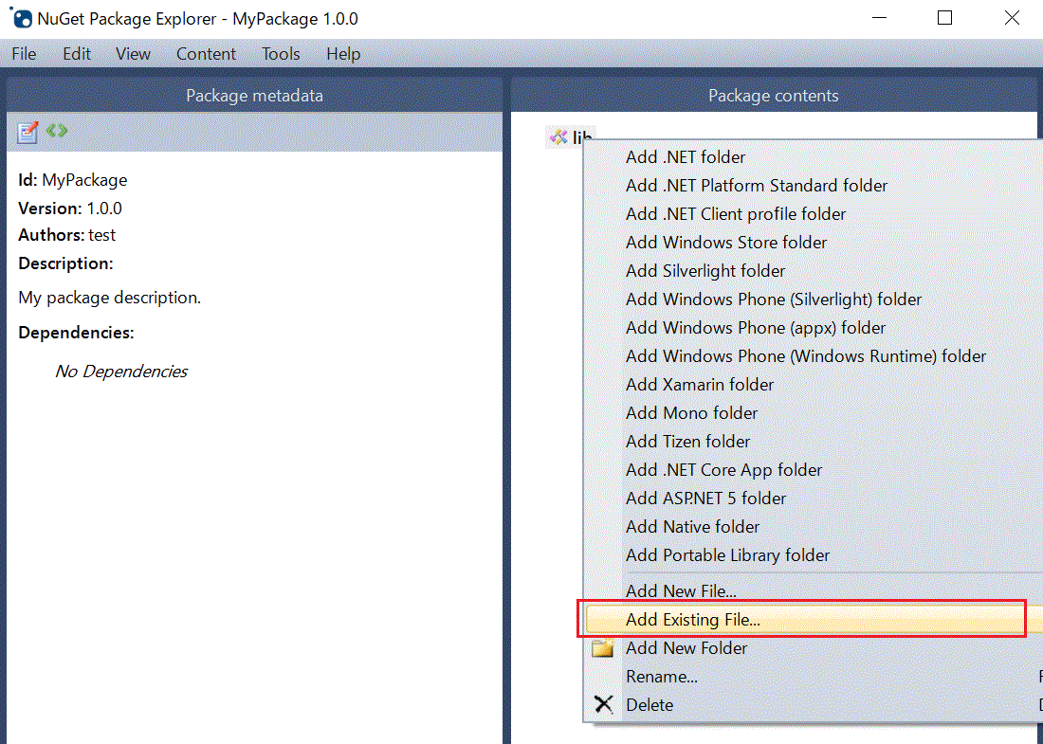Open the View menu
The height and width of the screenshot is (744, 1043).
coord(133,54)
